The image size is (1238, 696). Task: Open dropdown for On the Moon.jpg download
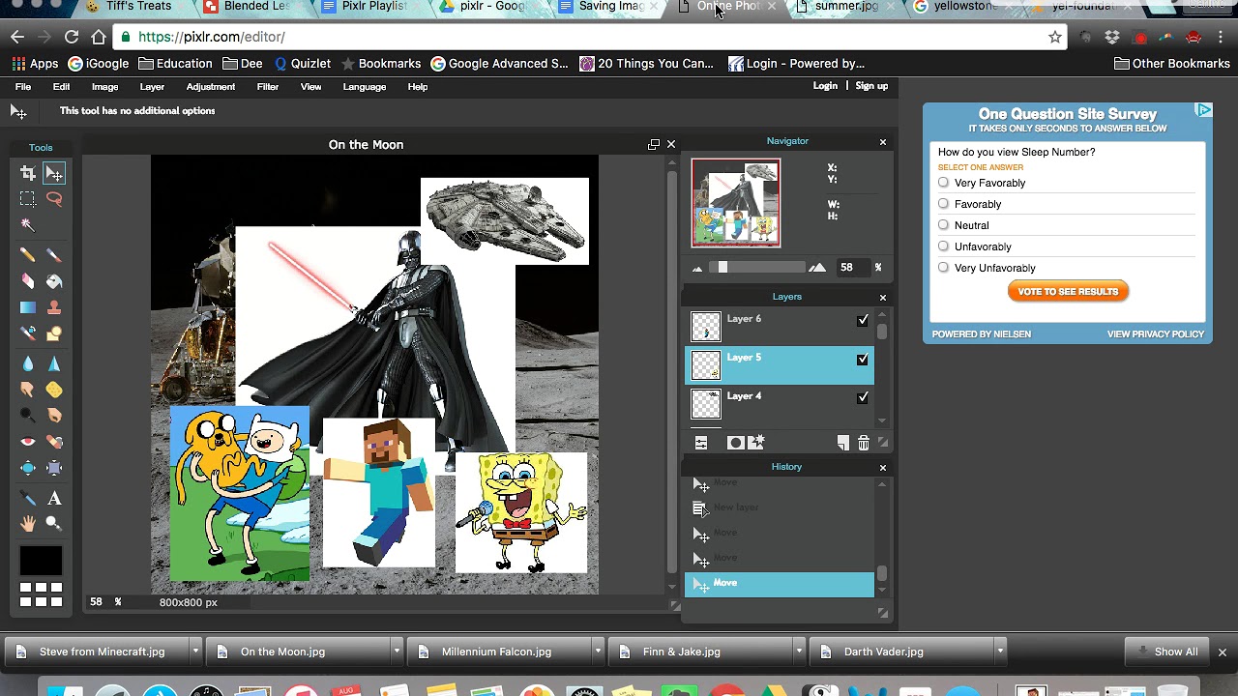397,652
